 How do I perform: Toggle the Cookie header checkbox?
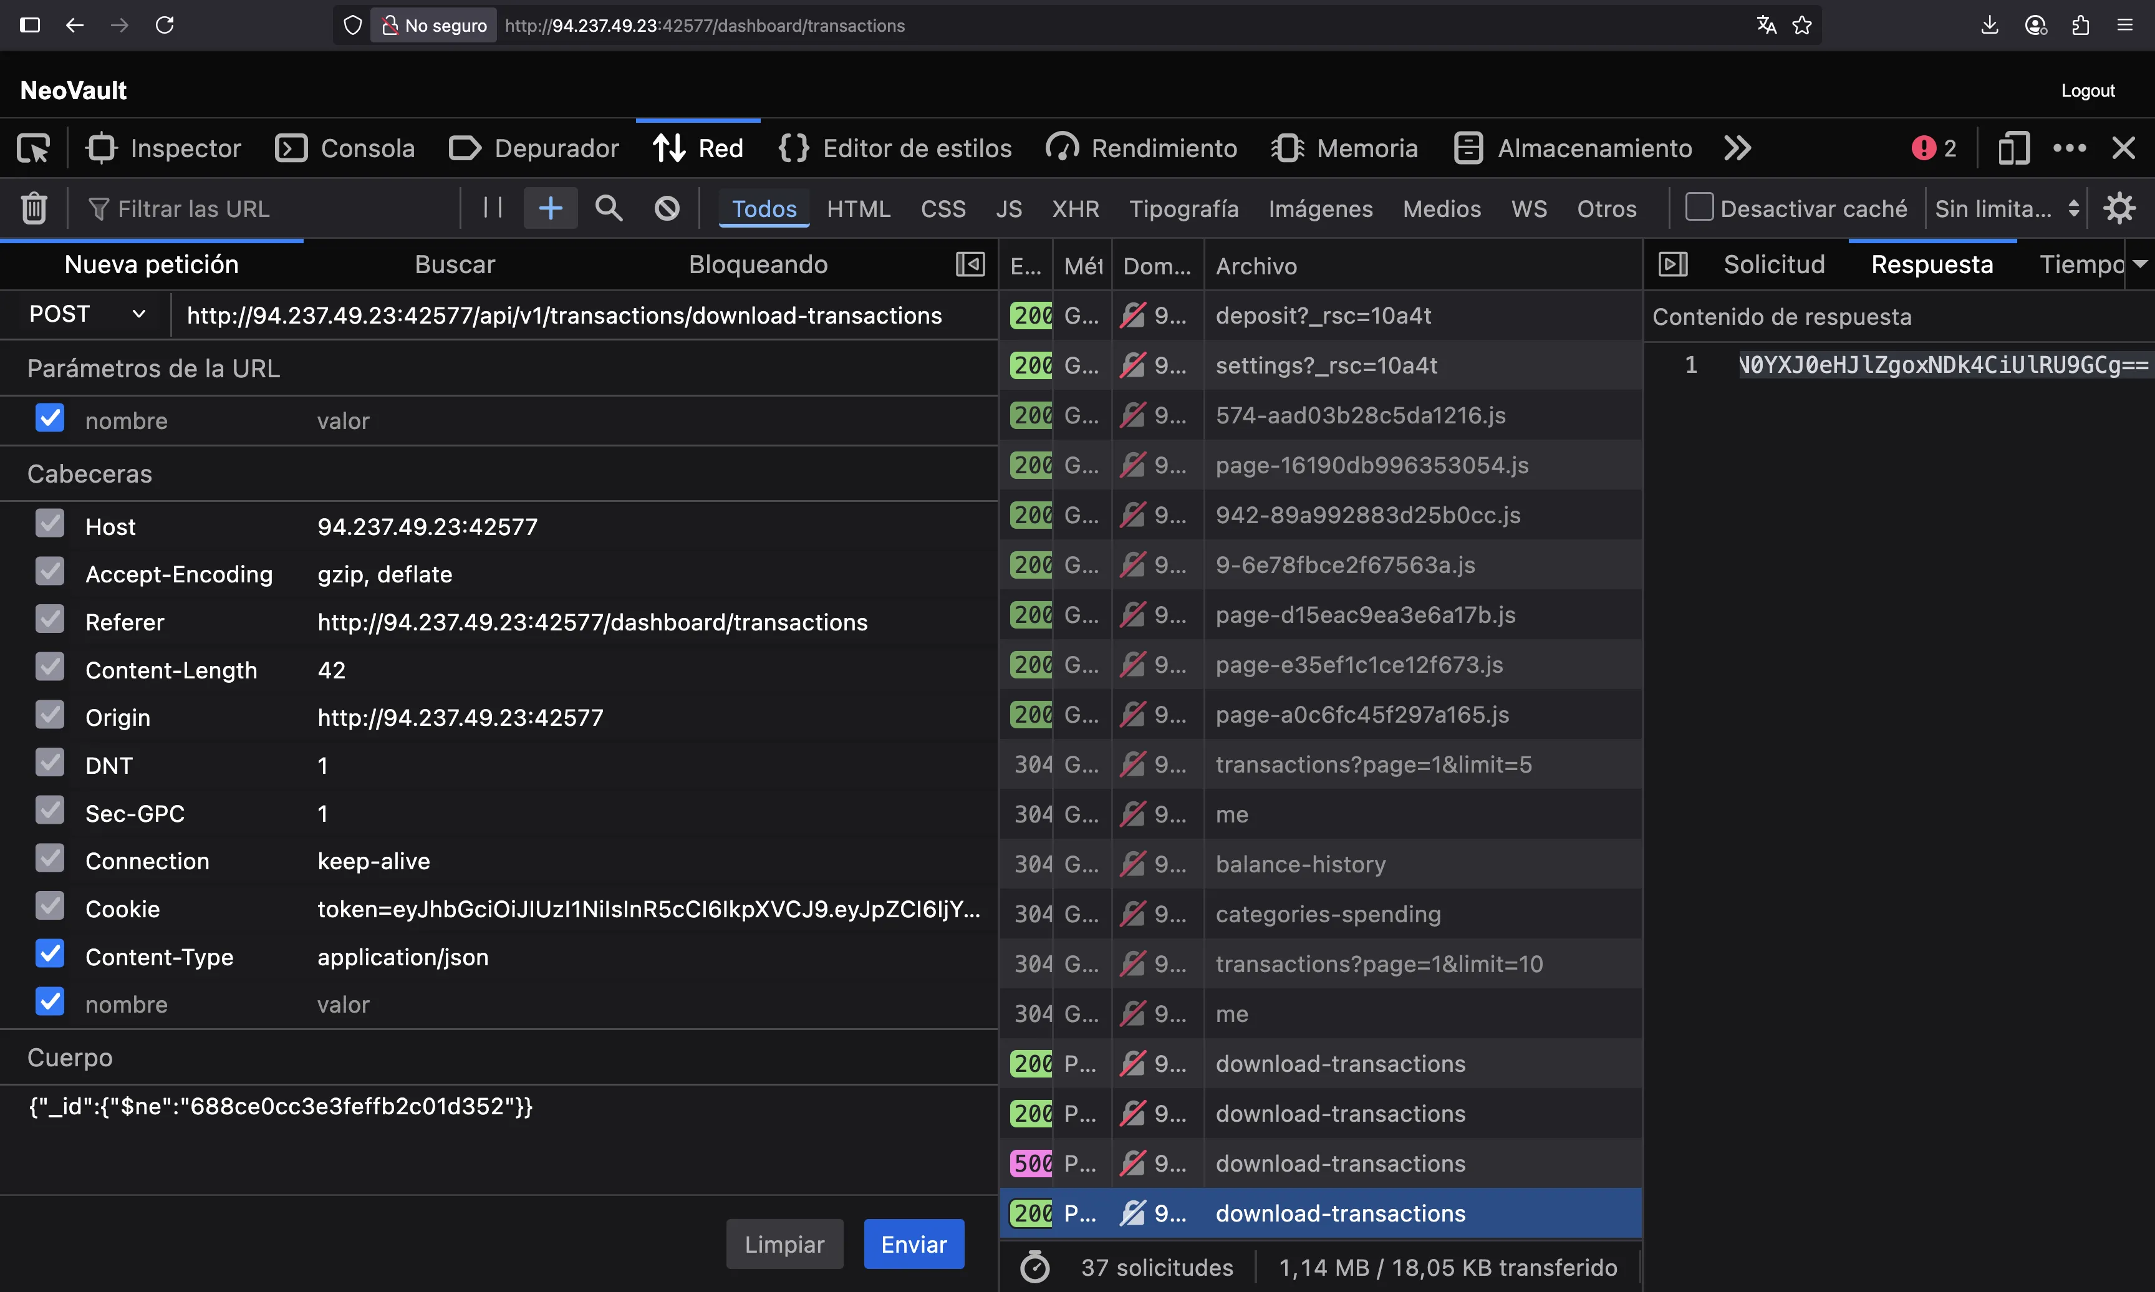tap(50, 906)
